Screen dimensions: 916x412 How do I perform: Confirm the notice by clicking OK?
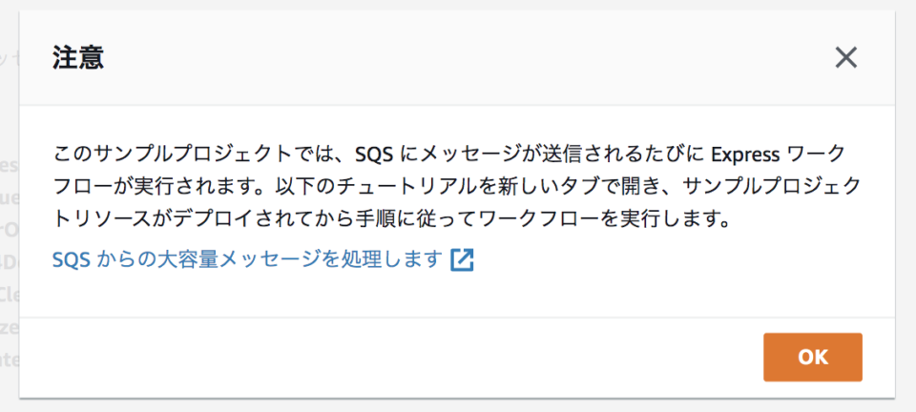tap(813, 357)
